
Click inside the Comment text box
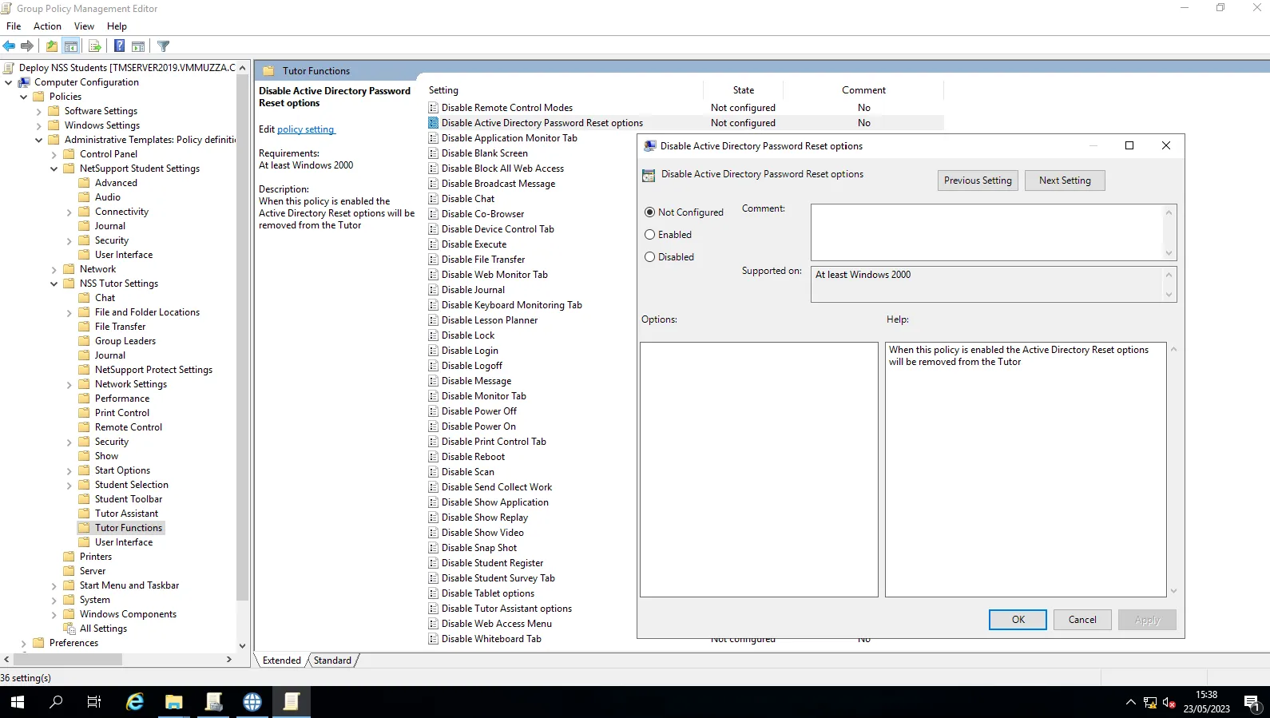[986, 232]
